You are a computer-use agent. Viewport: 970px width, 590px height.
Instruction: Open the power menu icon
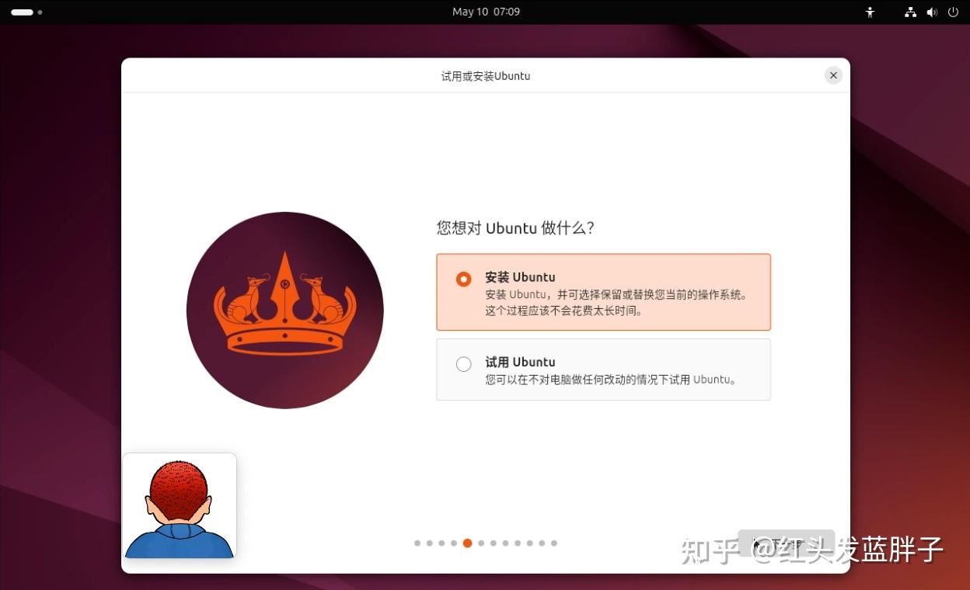(x=953, y=12)
